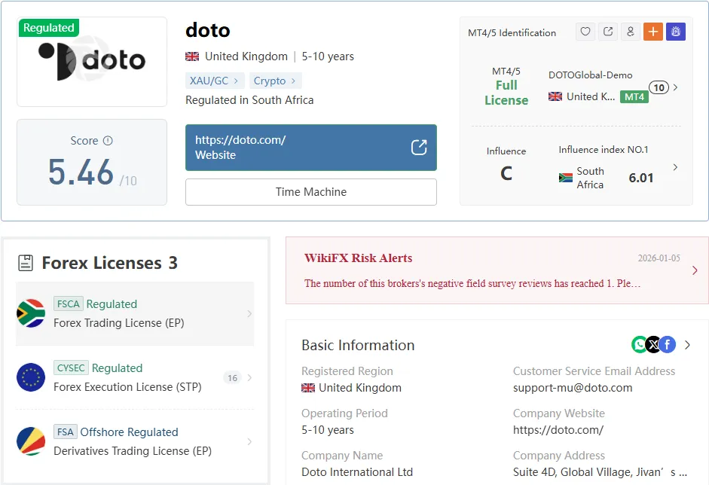The image size is (709, 485).
Task: Click the CYSEC regulator label
Action: coord(71,368)
